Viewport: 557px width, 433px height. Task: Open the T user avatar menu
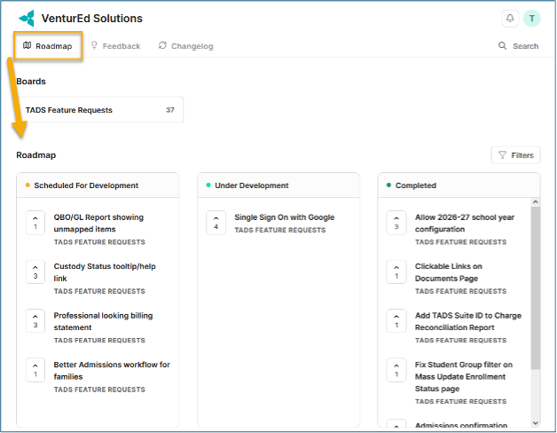pyautogui.click(x=532, y=18)
